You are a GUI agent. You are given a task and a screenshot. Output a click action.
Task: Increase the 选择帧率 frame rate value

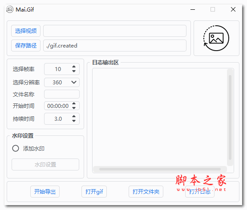pyautogui.click(x=74, y=67)
